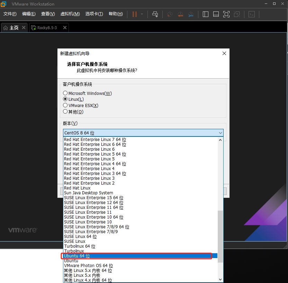
Task: Select SUSE Linux Enterprise 11 64 位
Action: coord(140,207)
